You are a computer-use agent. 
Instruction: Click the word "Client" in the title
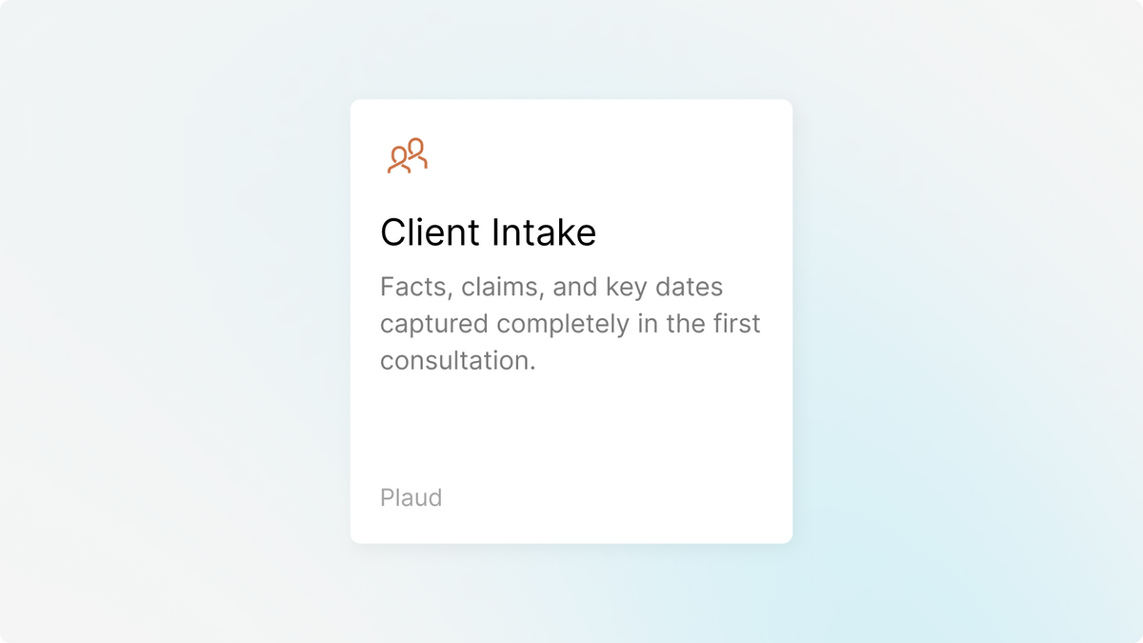coord(431,232)
